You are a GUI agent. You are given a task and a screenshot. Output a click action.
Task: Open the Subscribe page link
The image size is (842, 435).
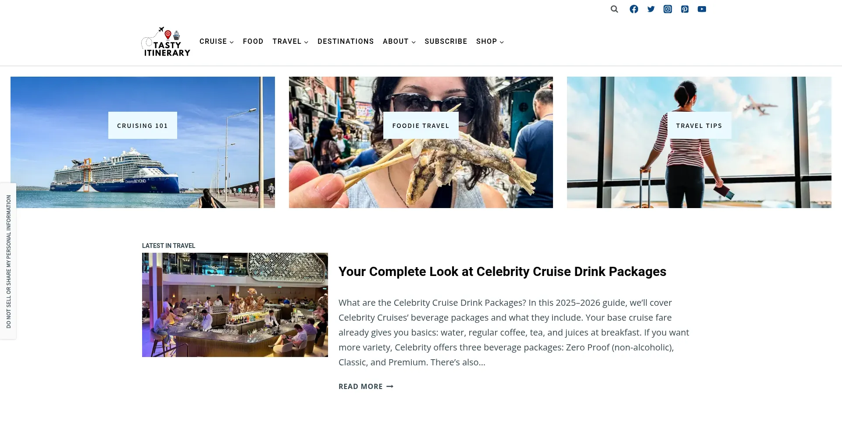pyautogui.click(x=446, y=42)
